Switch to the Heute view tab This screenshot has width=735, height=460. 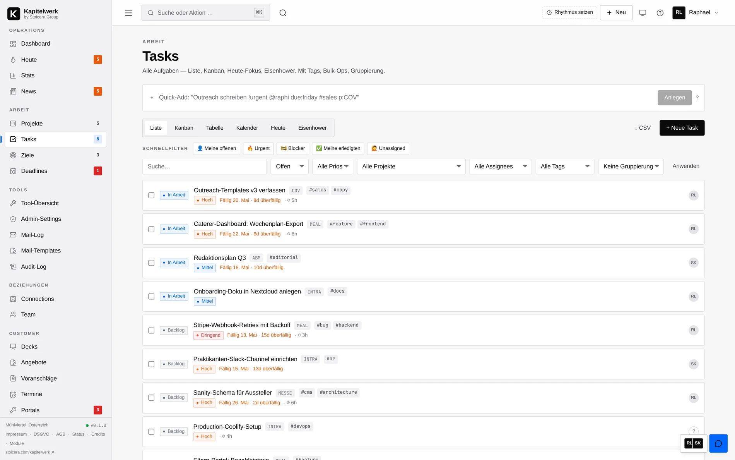[x=278, y=128]
